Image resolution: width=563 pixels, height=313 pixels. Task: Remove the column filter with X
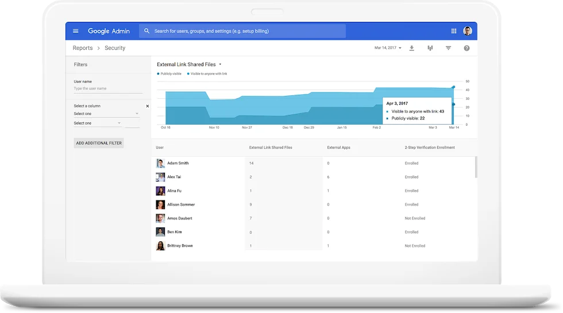point(147,106)
